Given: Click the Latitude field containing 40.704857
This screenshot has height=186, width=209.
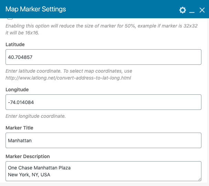Looking at the screenshot, I should pos(103,57).
